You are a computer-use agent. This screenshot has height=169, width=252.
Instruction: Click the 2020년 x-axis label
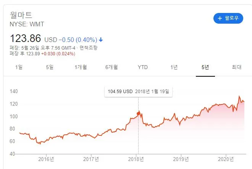coord(226,159)
